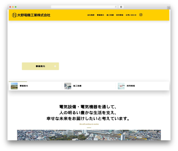Click the building thumbnail beside 事業案内
This screenshot has width=178, height=151.
[14, 86]
